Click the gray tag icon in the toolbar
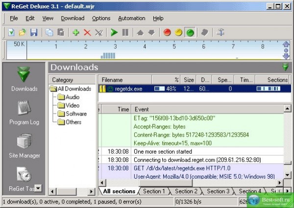 pyautogui.click(x=205, y=33)
